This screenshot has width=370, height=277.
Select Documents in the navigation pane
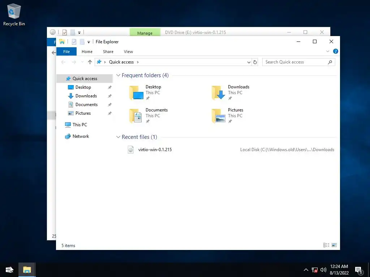tap(86, 105)
